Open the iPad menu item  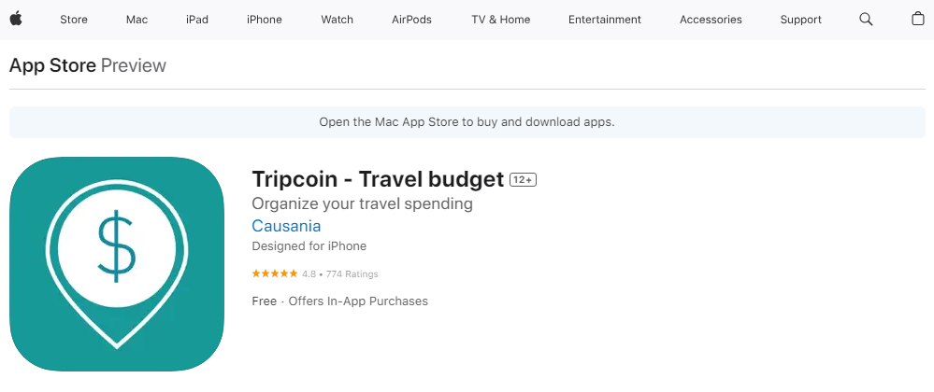tap(197, 20)
